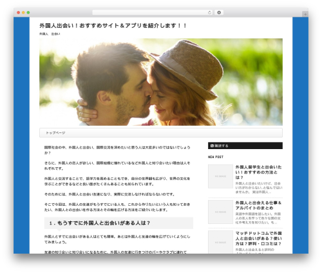Click thumbnail for マッチドットコム post
The width and height of the screenshot is (322, 273).
(220, 242)
